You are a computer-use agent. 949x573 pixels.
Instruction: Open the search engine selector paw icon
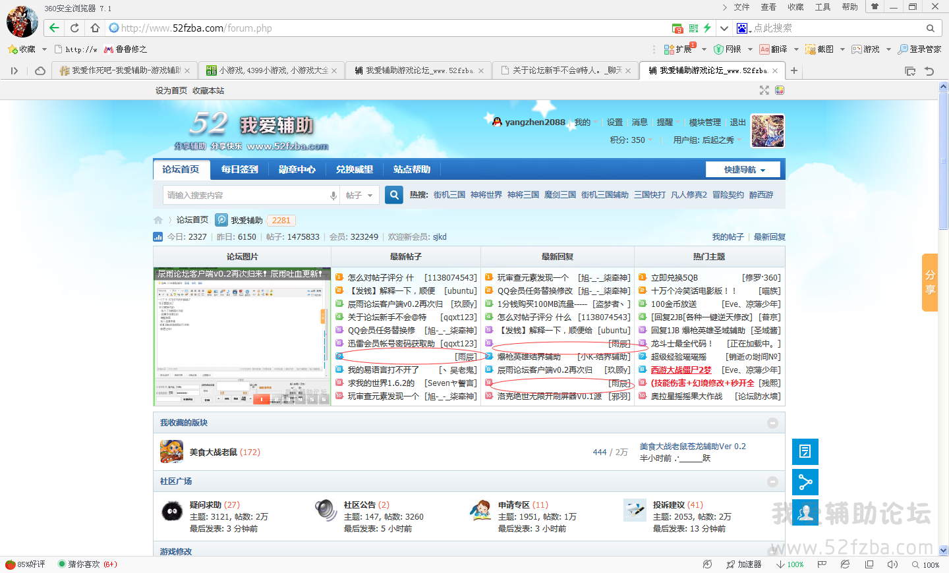[x=743, y=28]
